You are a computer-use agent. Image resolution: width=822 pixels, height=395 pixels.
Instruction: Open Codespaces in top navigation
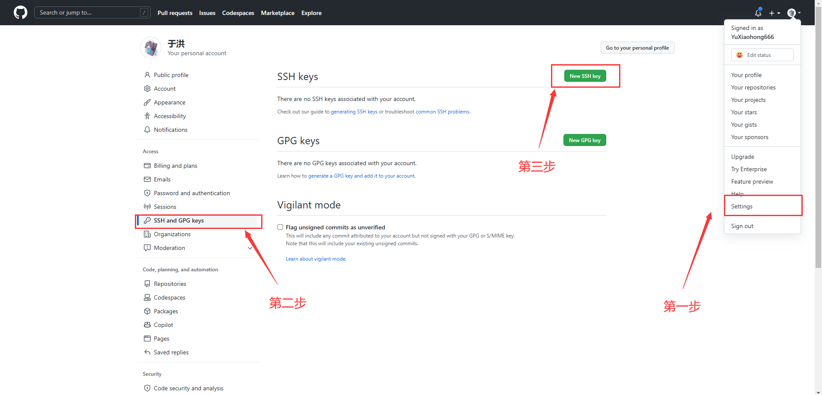(x=238, y=13)
